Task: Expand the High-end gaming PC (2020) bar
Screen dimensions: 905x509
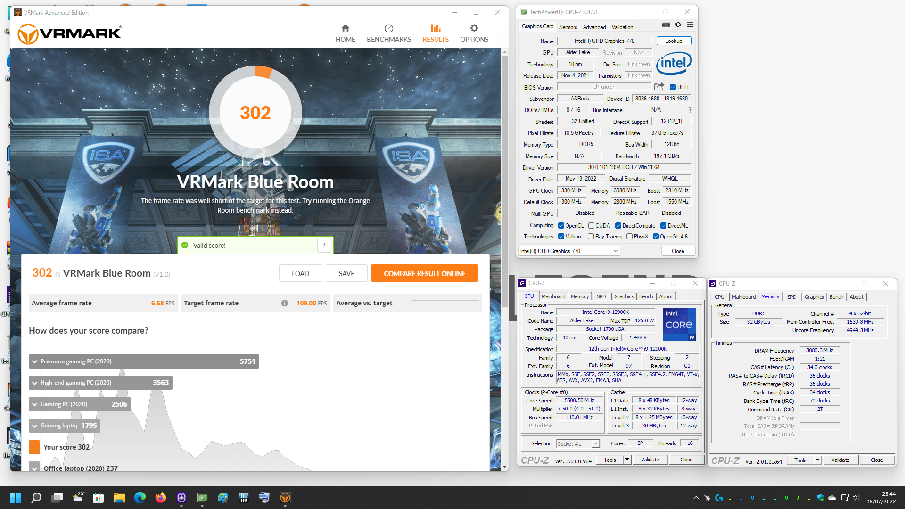Action: [100, 383]
